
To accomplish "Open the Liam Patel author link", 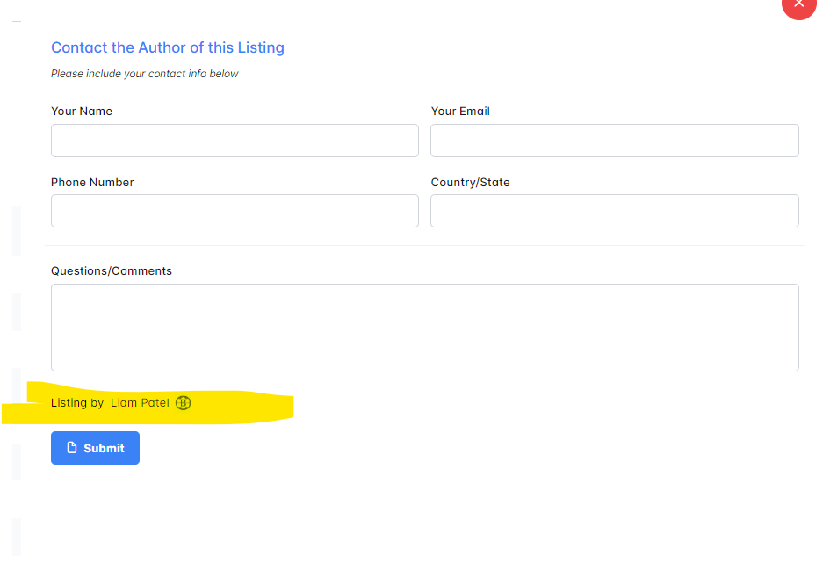I will click(140, 403).
